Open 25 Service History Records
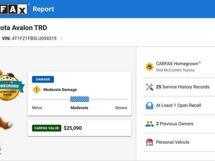This screenshot has width=215, height=161. coord(179,87)
